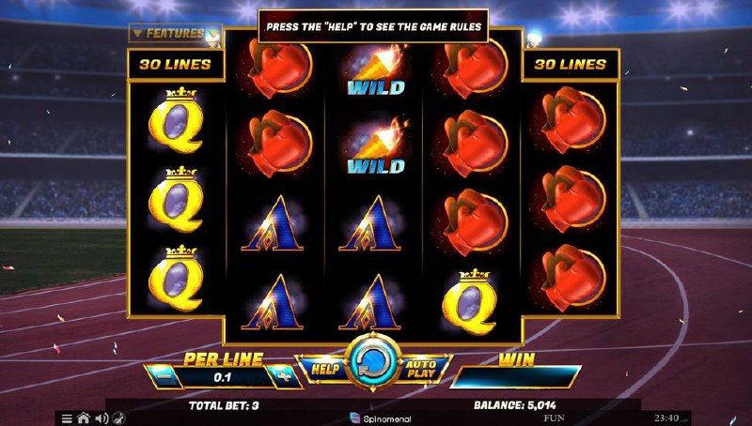The image size is (752, 426).
Task: Click the game rules message banner
Action: pyautogui.click(x=373, y=26)
